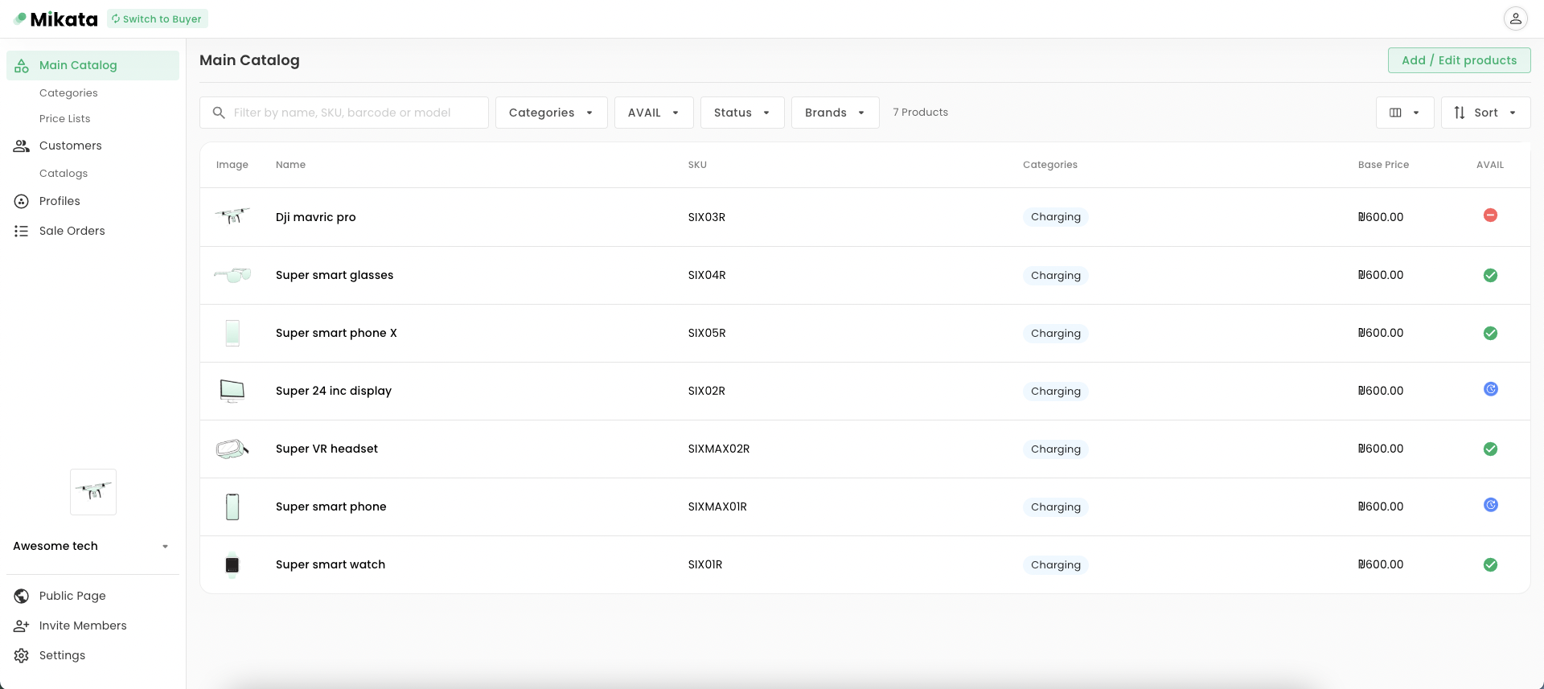Click the Switch to Buyer button
The height and width of the screenshot is (689, 1544).
(158, 18)
